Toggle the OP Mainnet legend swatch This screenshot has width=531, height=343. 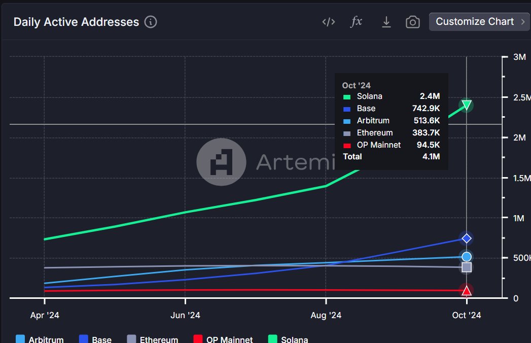198,339
